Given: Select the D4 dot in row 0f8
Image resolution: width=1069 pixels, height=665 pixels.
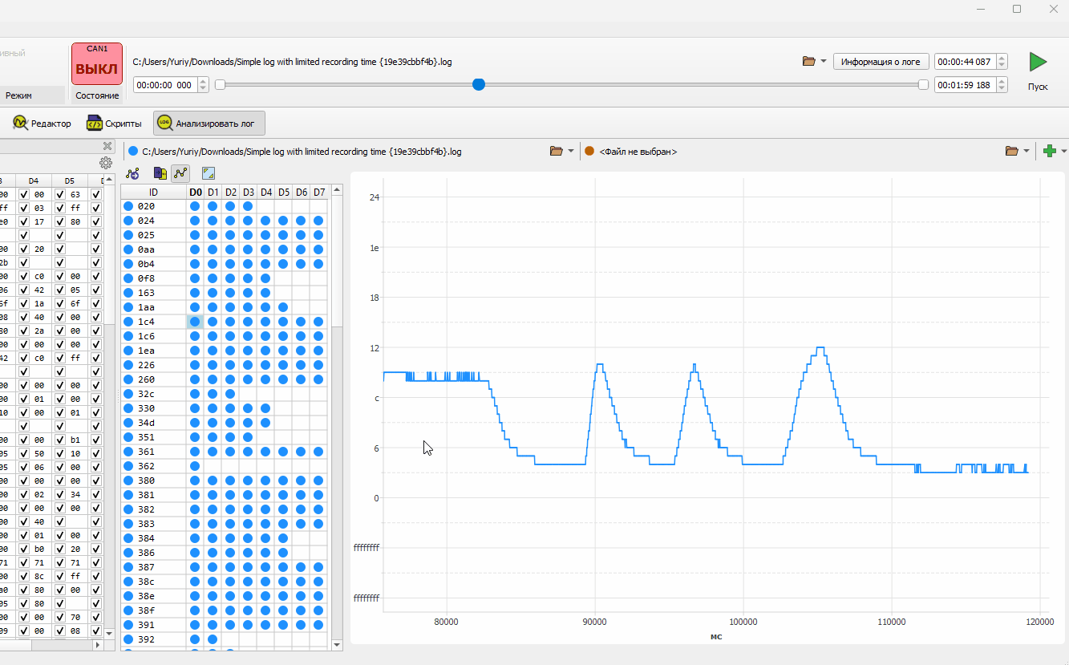Looking at the screenshot, I should [265, 278].
